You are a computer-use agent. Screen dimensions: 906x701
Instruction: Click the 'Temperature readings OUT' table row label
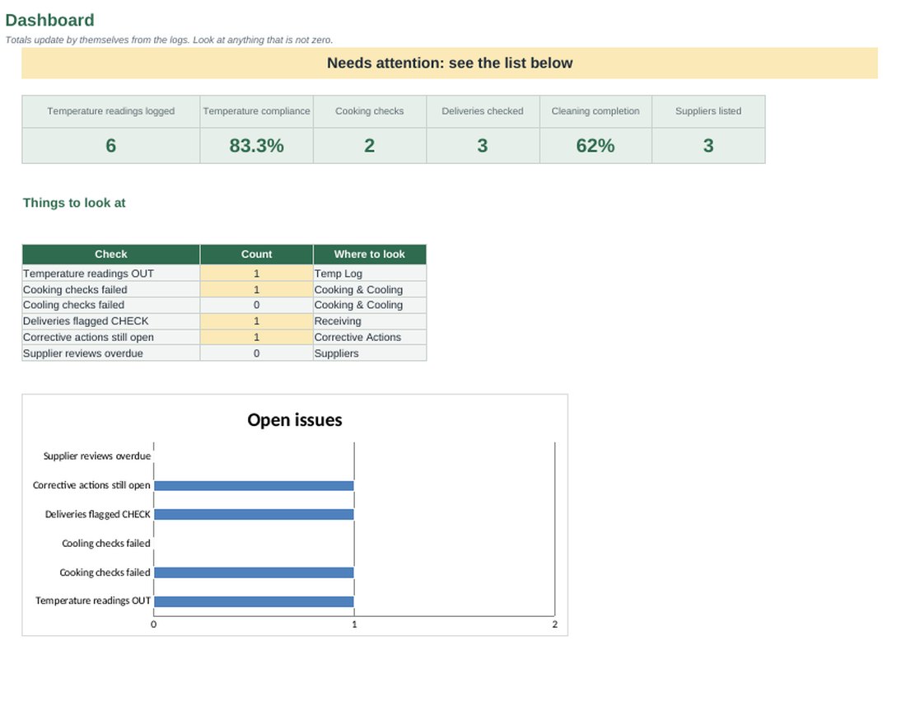click(x=111, y=273)
